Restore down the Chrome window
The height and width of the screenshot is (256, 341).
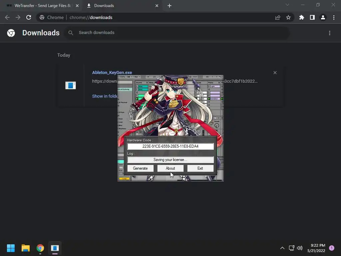(x=318, y=5)
